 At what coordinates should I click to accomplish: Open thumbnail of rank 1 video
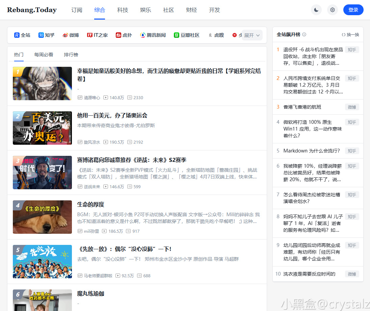(42, 83)
